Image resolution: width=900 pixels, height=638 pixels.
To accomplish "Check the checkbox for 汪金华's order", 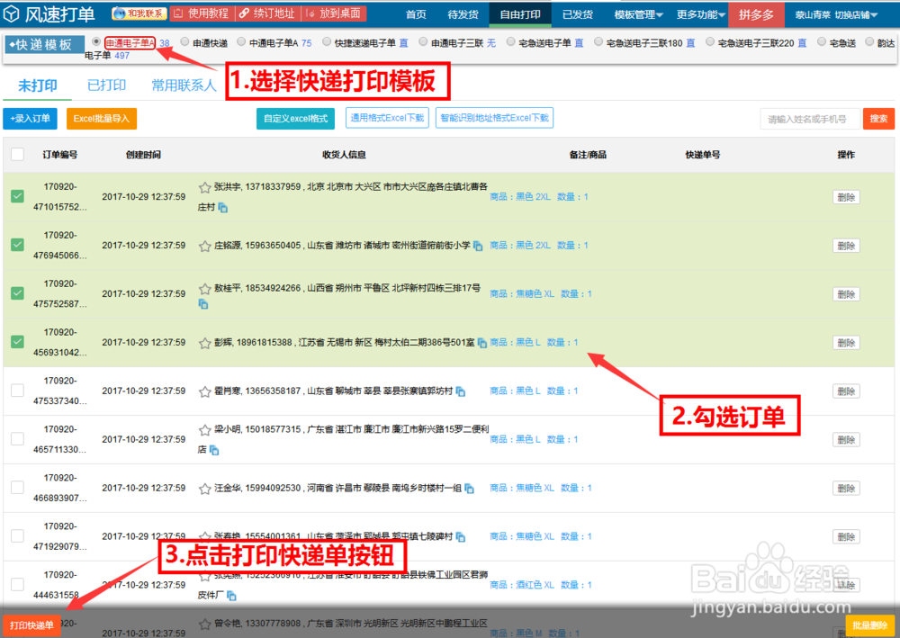I will point(17,487).
